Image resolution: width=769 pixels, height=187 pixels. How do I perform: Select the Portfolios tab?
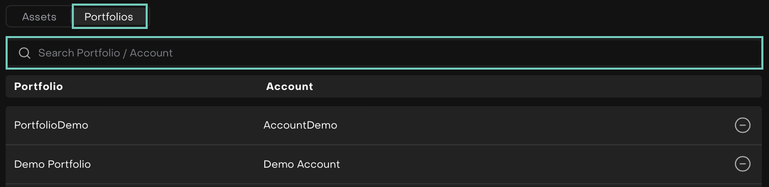pyautogui.click(x=109, y=17)
